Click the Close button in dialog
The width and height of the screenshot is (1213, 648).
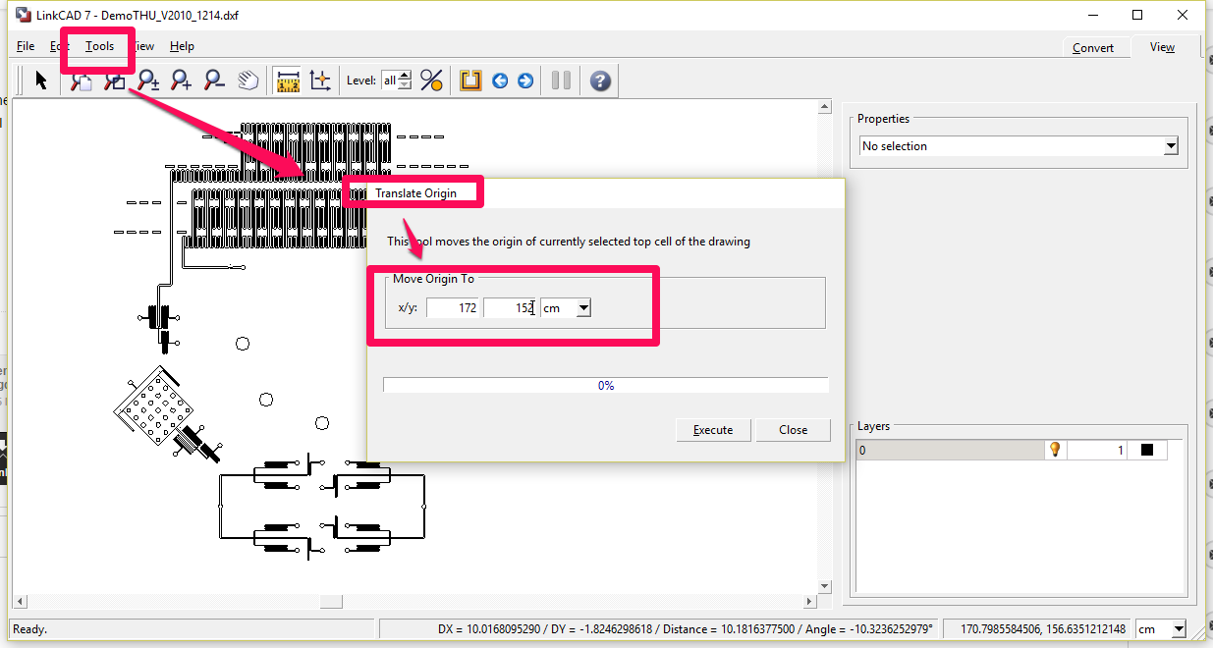[x=793, y=430]
